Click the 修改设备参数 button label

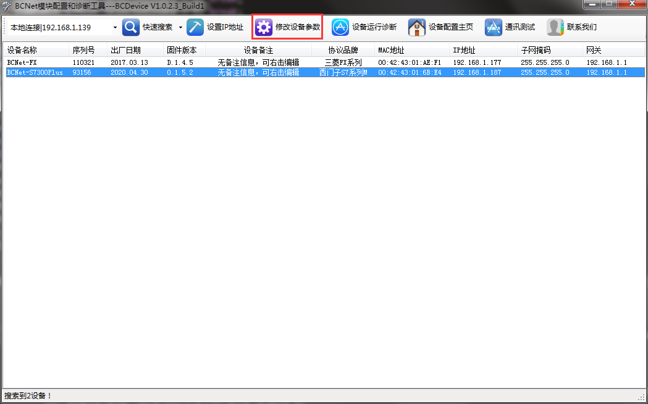tap(297, 27)
